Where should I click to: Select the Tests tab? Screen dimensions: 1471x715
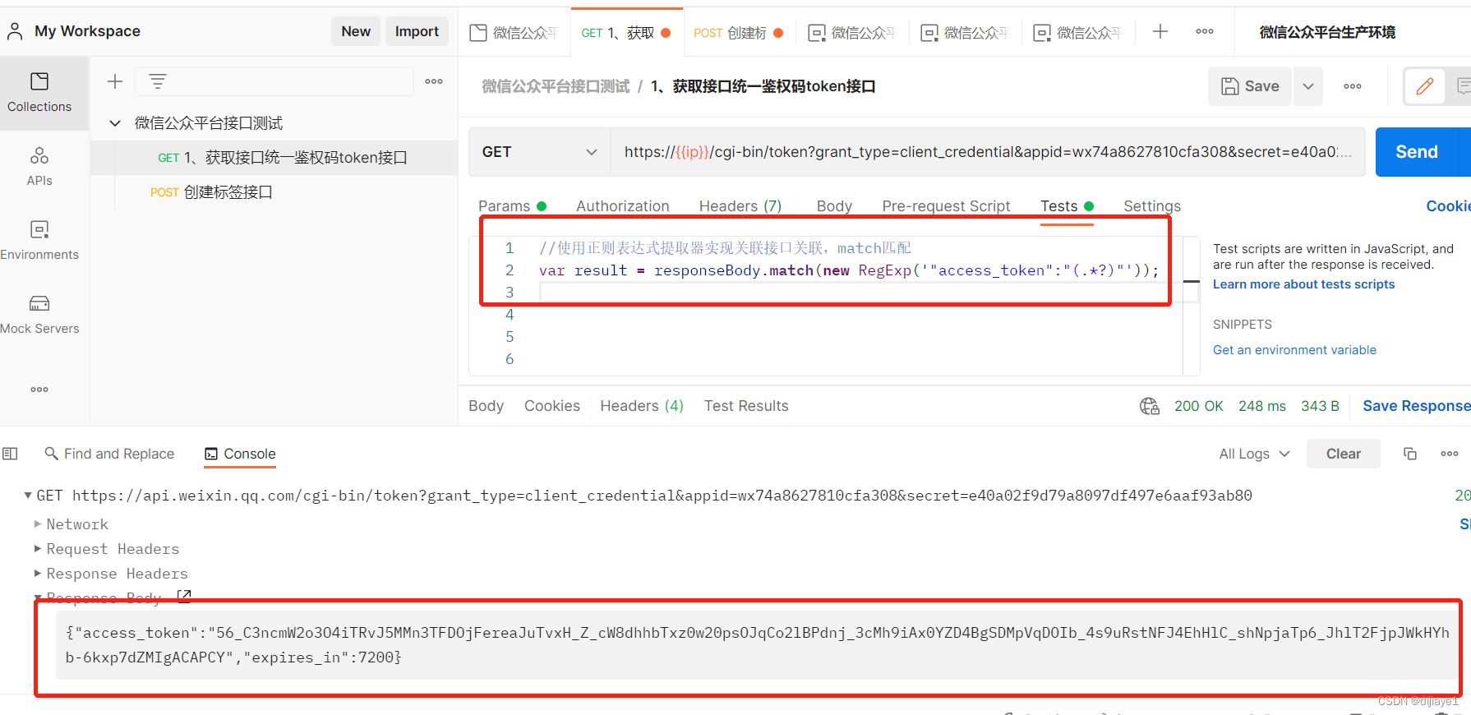[x=1067, y=206]
